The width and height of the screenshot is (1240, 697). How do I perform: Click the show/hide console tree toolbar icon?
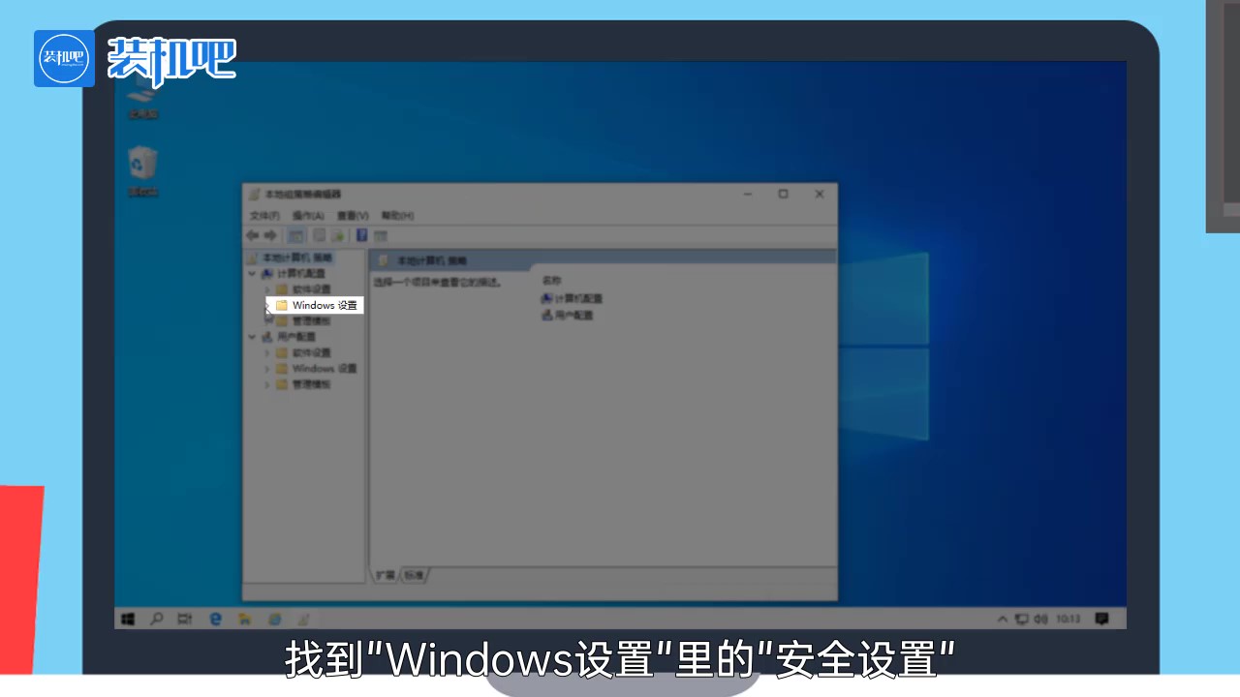295,235
